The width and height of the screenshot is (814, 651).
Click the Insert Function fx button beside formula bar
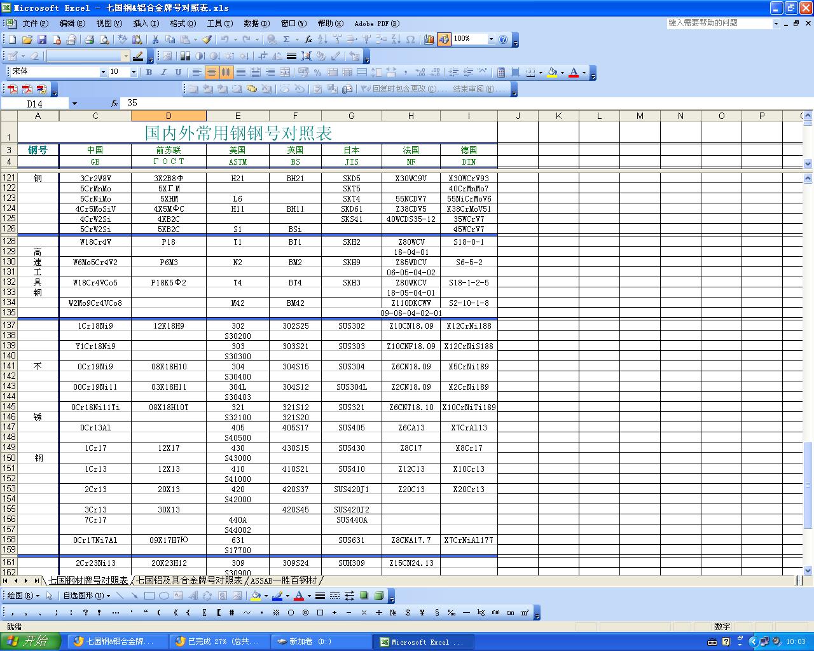point(114,103)
